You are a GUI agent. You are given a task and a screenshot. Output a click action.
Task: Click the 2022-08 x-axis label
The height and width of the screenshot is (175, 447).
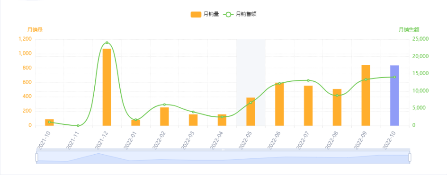tap(331, 140)
